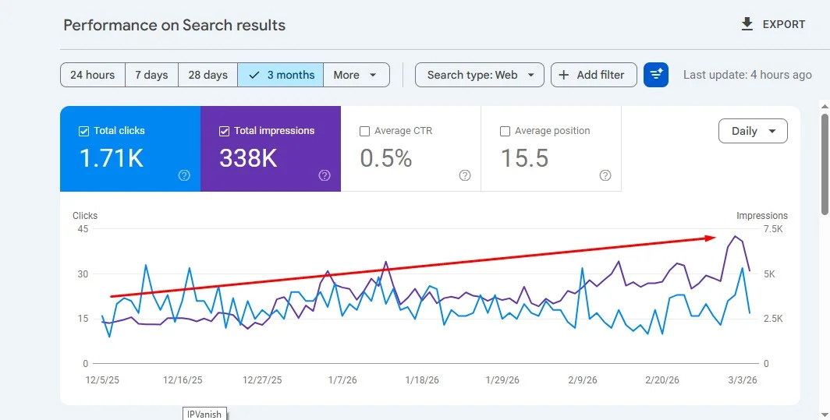Click the checkmark icon on 3 months
The image size is (830, 420).
tap(254, 75)
